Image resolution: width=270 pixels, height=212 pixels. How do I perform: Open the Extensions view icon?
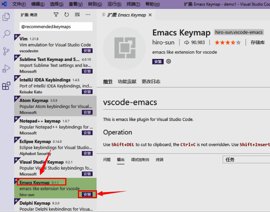6,86
